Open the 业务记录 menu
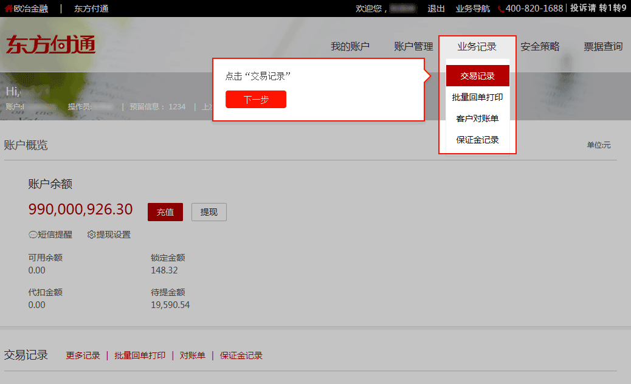The width and height of the screenshot is (631, 384). pos(477,47)
